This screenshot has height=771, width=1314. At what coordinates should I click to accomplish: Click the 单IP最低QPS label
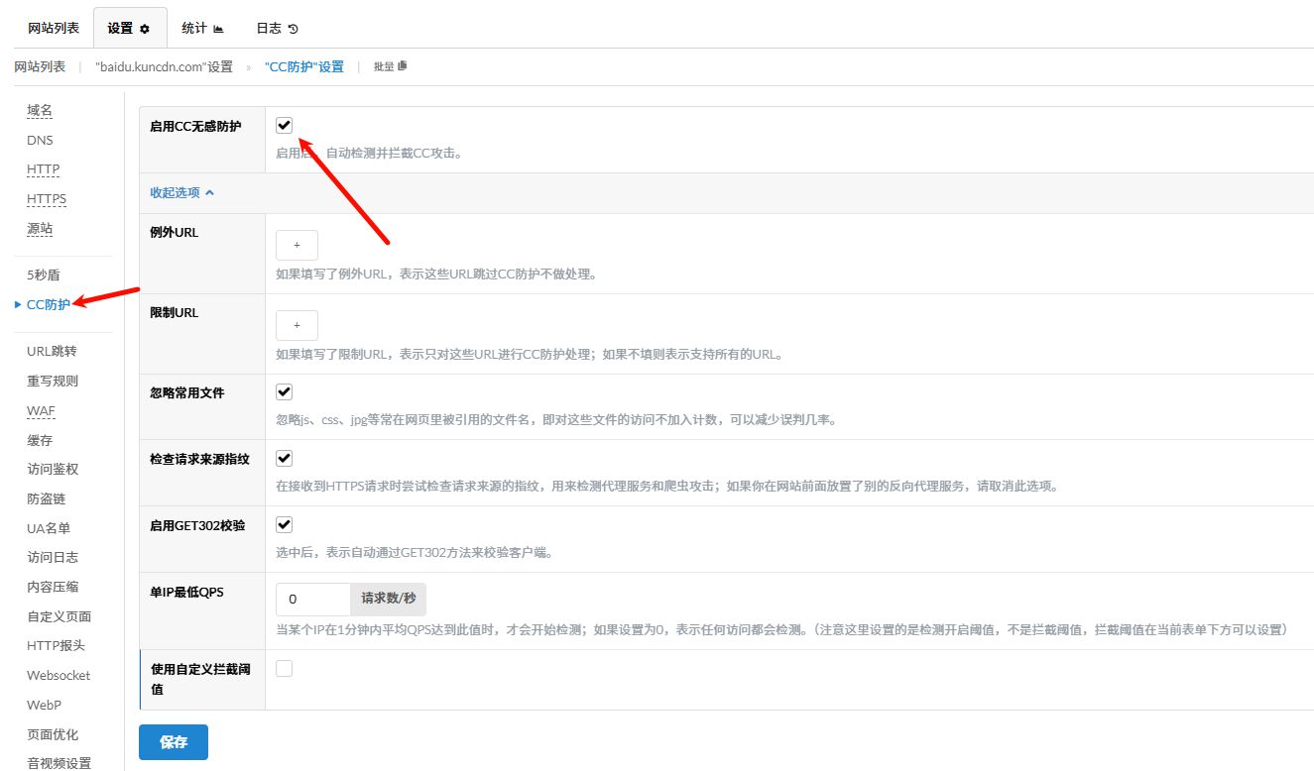[x=186, y=592]
